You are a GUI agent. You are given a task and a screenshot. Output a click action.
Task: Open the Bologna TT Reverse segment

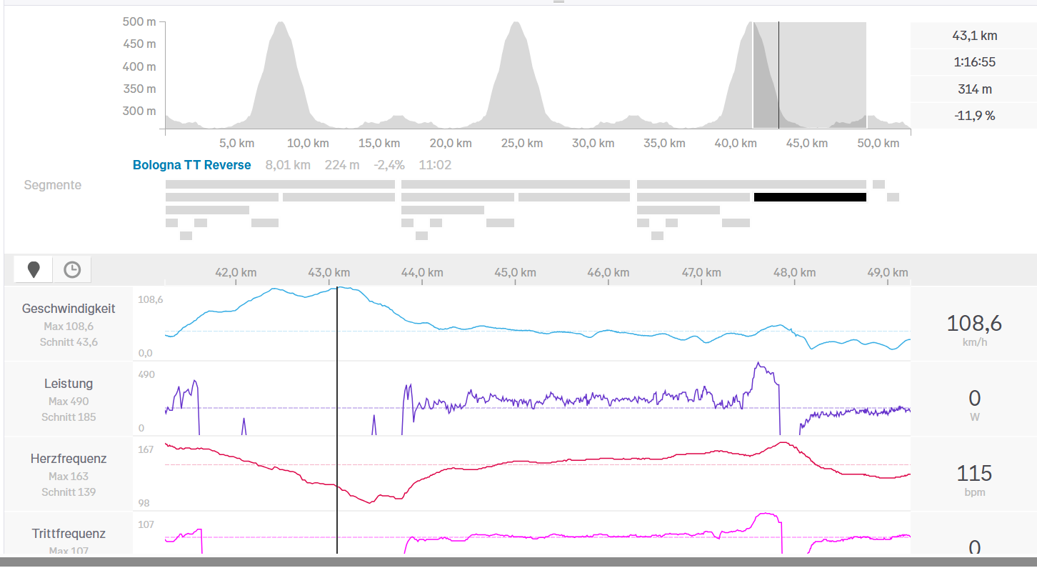(x=191, y=165)
